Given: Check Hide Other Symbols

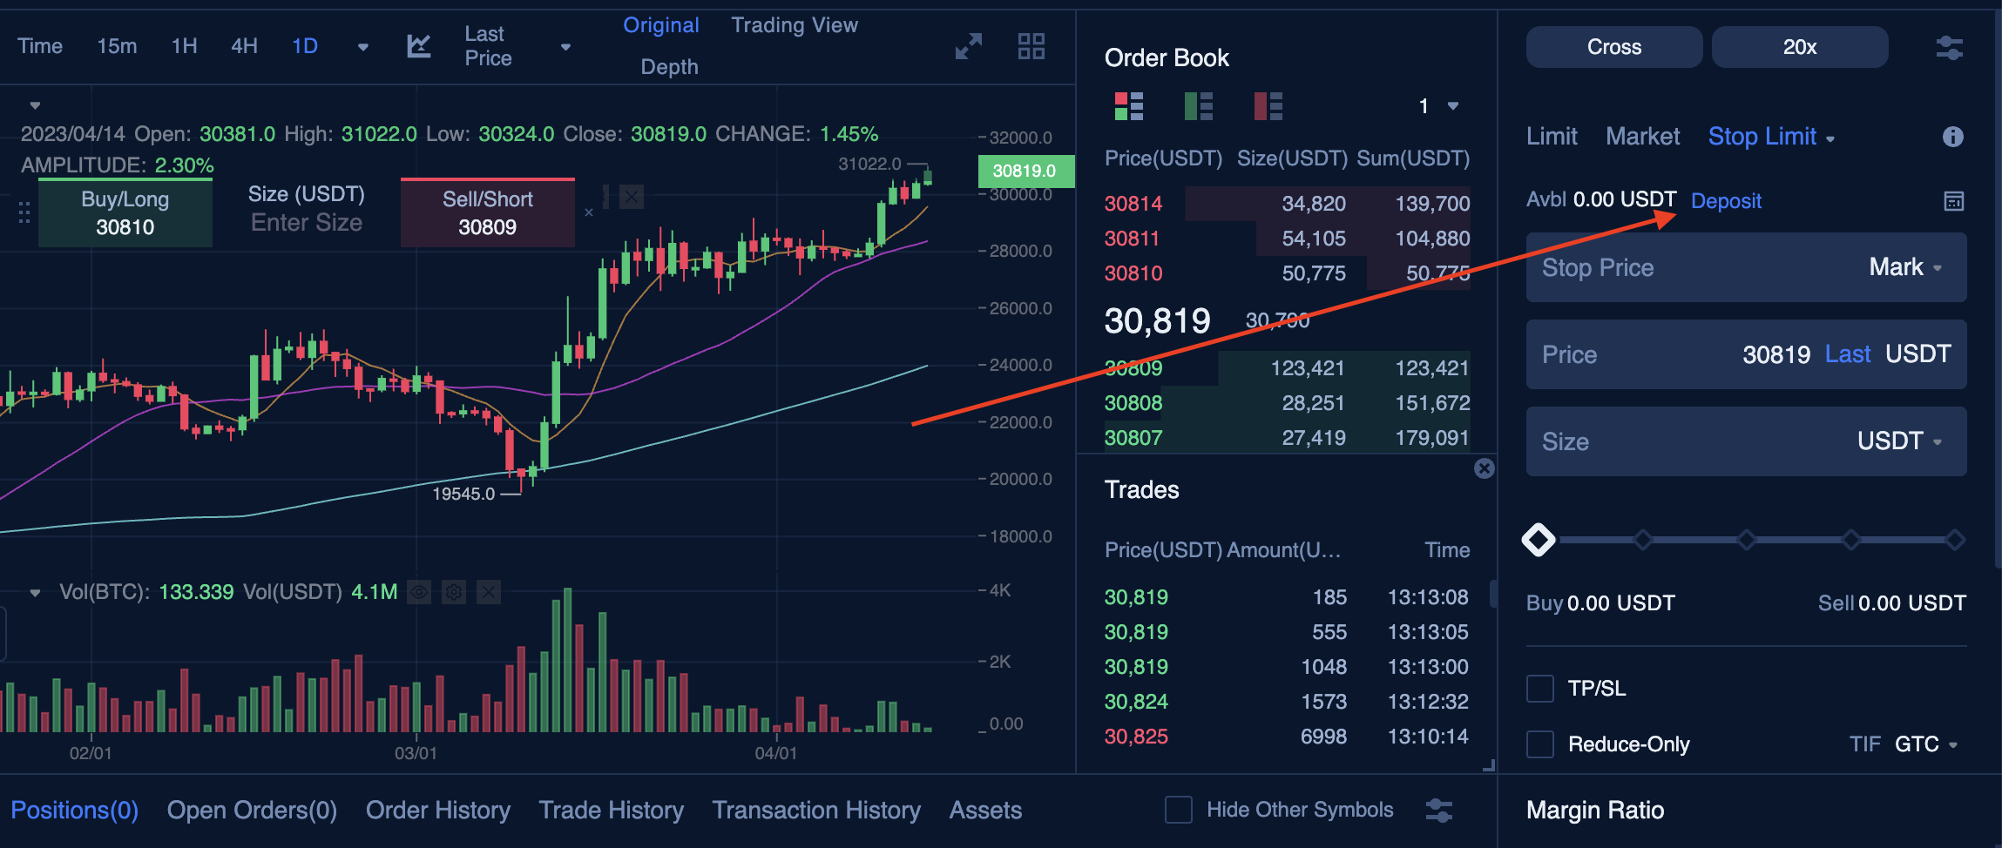Looking at the screenshot, I should pos(1179,810).
